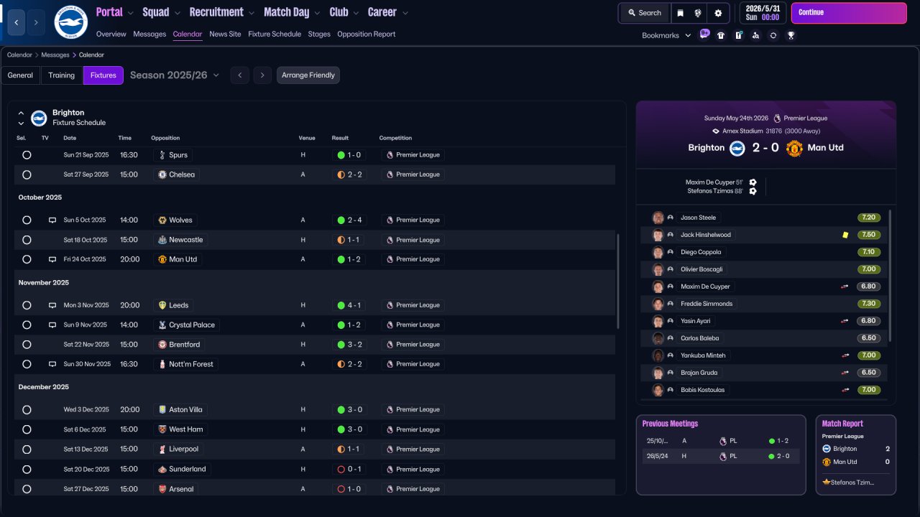This screenshot has width=920, height=517.
Task: Click the scouting search bookmark shortcut icon
Action: (x=755, y=35)
